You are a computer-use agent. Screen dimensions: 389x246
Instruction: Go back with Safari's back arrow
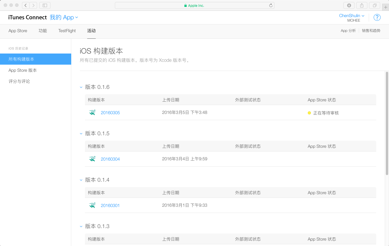coord(26,5)
